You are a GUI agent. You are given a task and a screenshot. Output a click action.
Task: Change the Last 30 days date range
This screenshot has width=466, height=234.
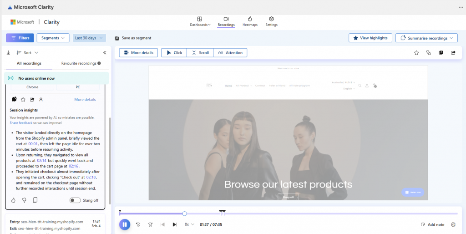(x=89, y=38)
